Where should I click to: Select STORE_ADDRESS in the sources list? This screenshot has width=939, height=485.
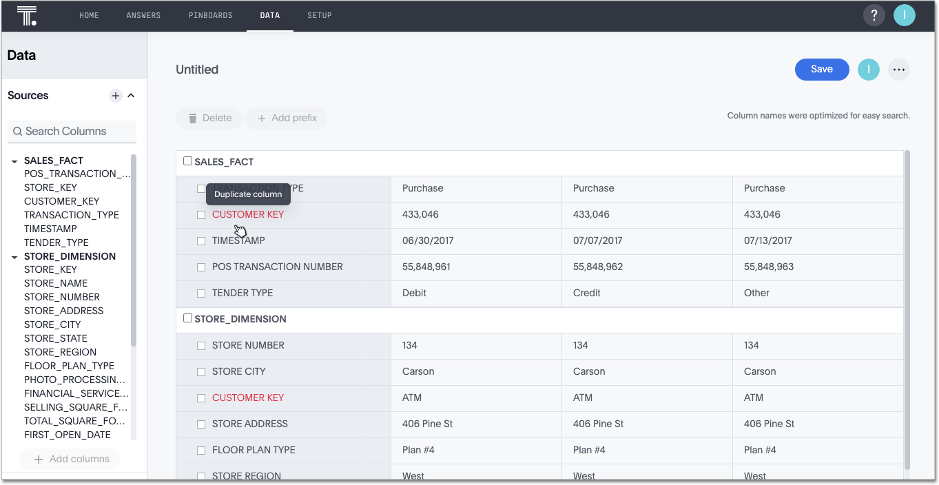(63, 311)
